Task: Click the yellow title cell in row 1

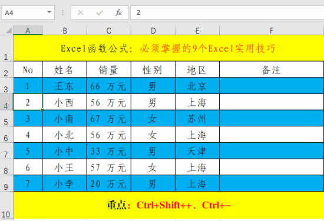Action: [x=168, y=48]
